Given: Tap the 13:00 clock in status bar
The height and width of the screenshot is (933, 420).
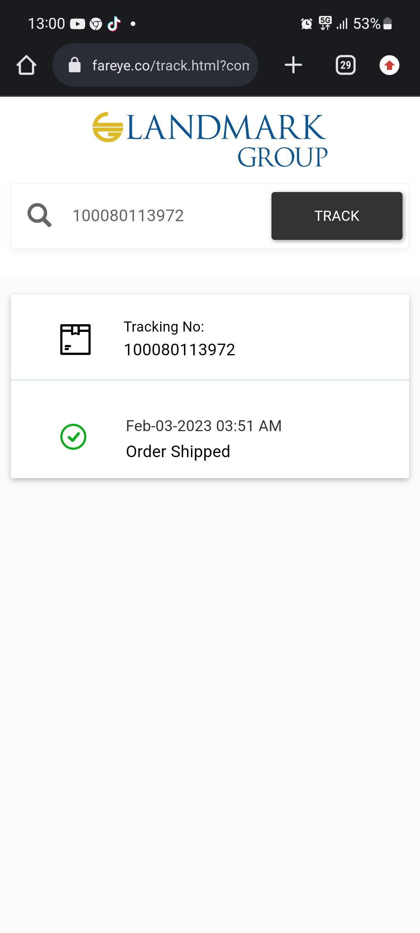Looking at the screenshot, I should (46, 24).
